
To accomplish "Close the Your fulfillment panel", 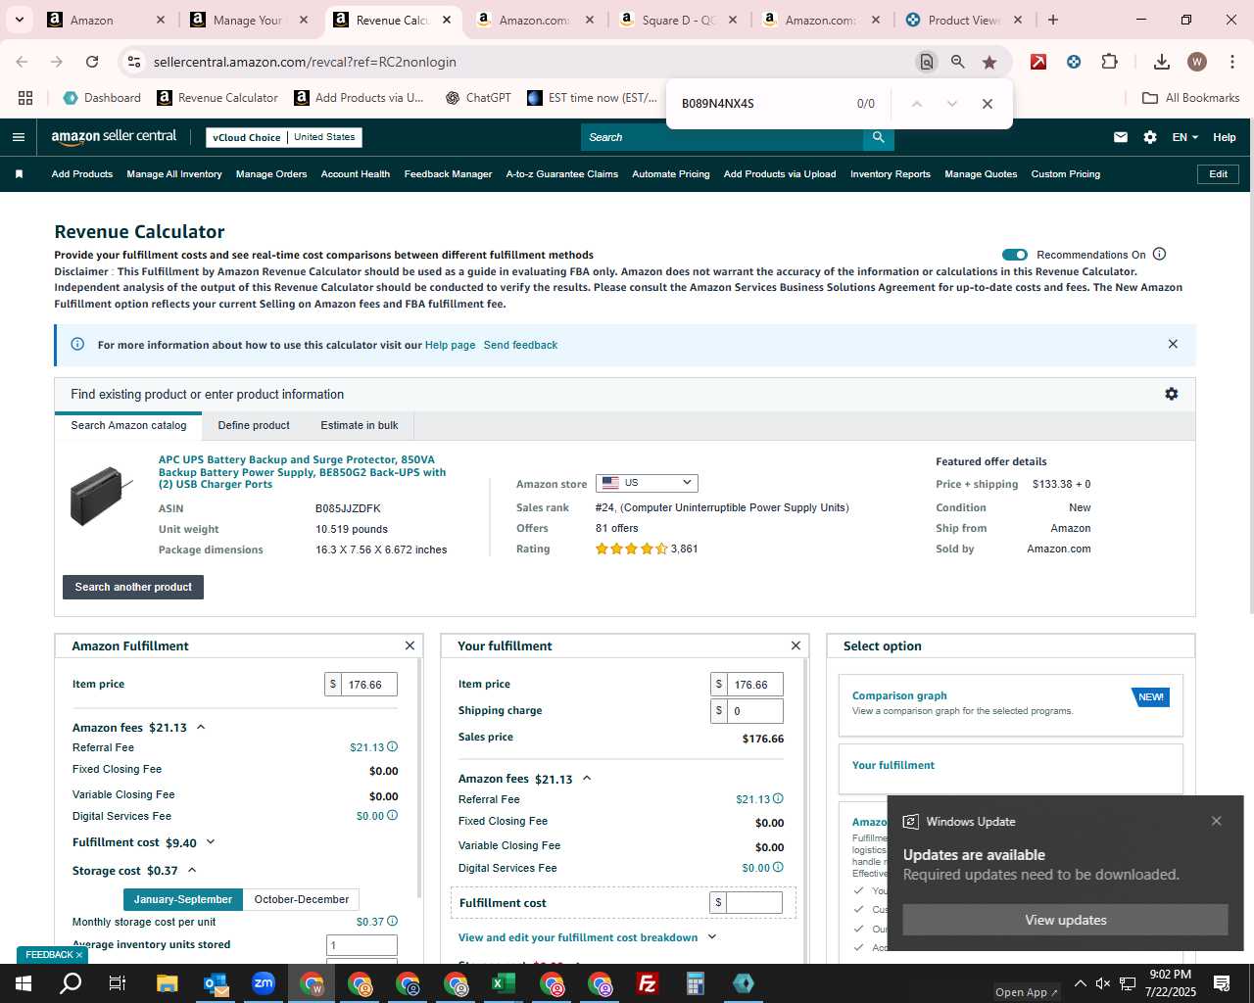I will click(x=796, y=645).
